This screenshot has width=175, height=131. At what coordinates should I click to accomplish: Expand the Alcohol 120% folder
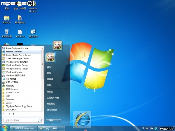tap(21, 93)
